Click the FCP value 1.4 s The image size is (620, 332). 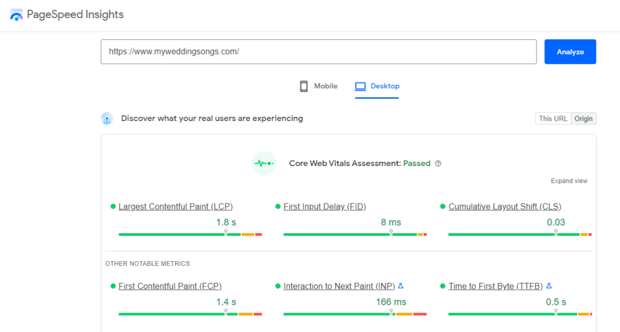(226, 302)
